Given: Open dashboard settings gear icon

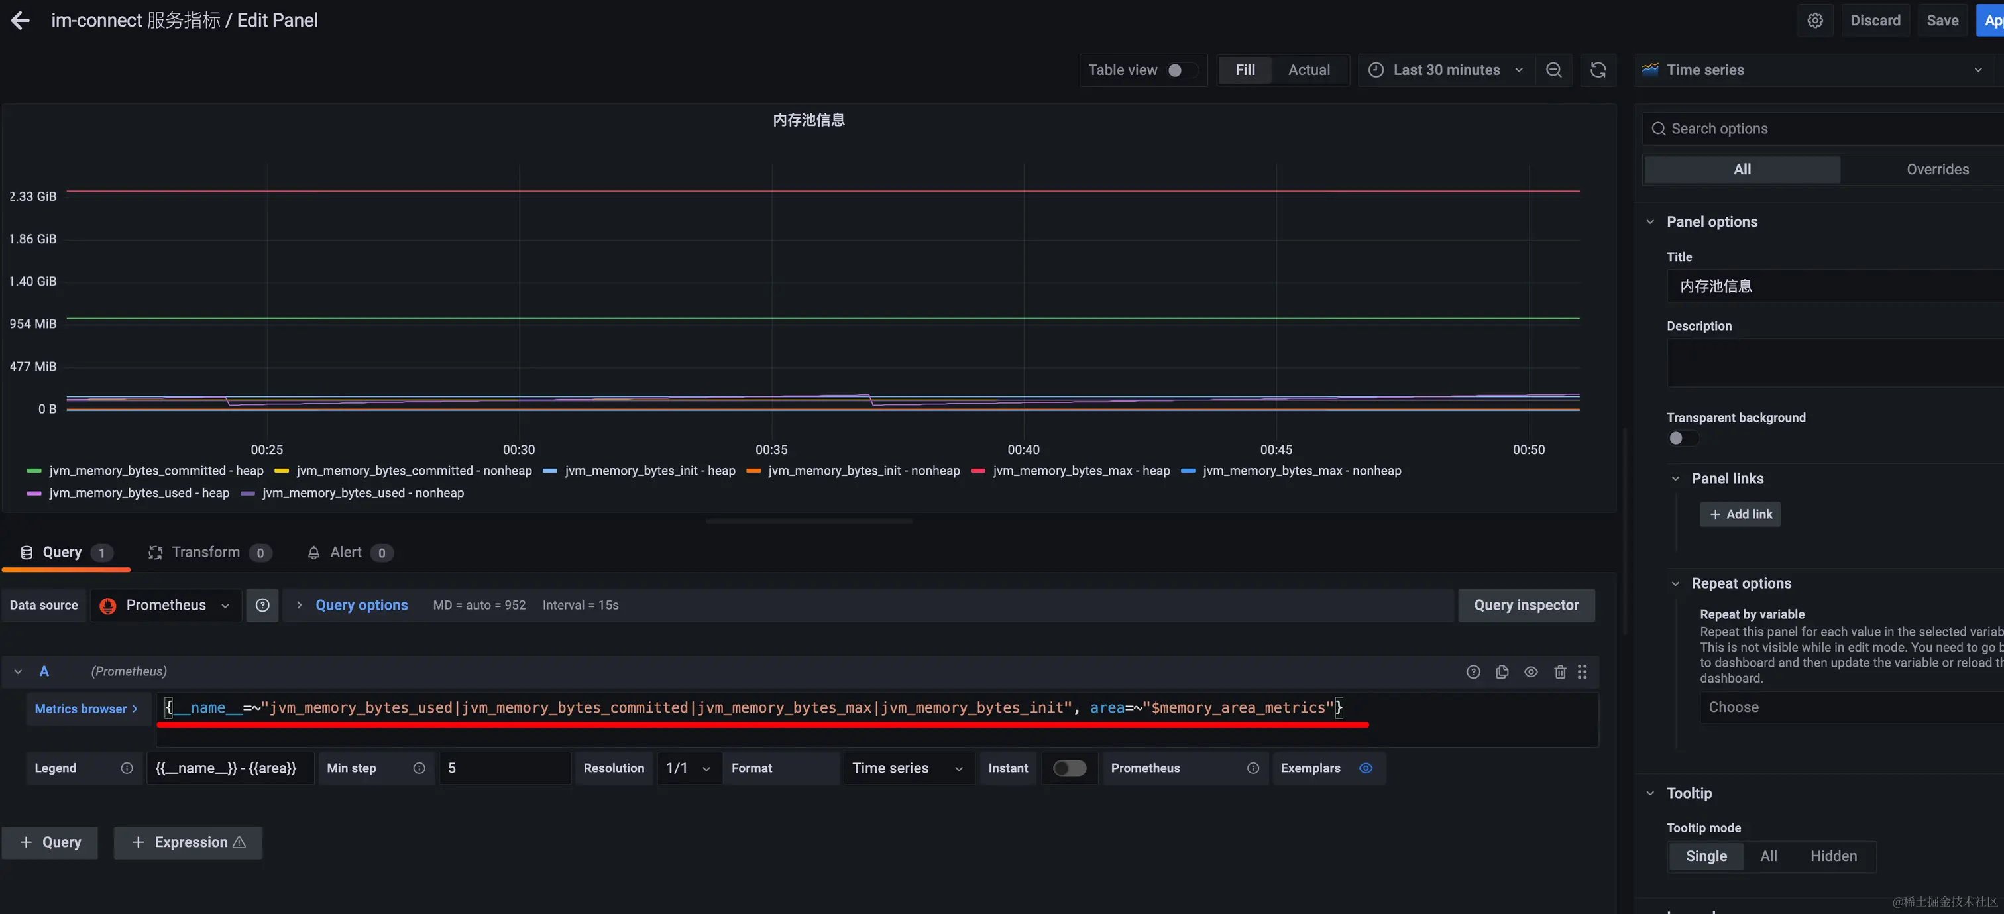Looking at the screenshot, I should (x=1814, y=21).
